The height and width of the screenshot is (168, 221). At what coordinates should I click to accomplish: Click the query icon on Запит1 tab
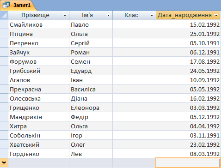click(6, 5)
